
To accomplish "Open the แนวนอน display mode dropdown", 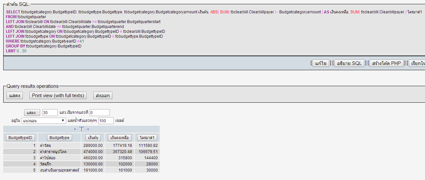I will pos(44,121).
